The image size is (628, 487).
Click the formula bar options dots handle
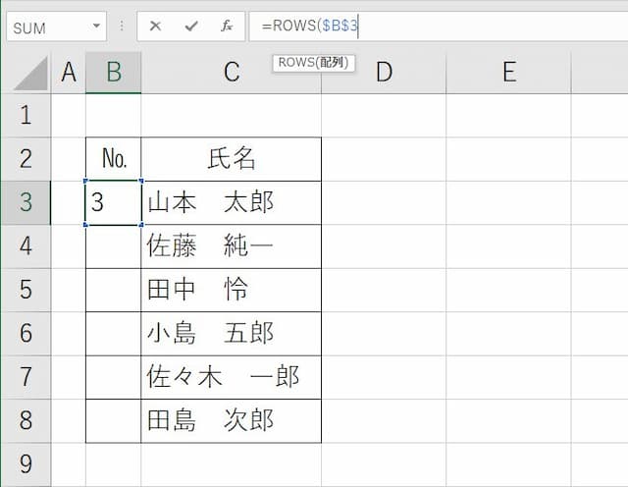pos(122,27)
